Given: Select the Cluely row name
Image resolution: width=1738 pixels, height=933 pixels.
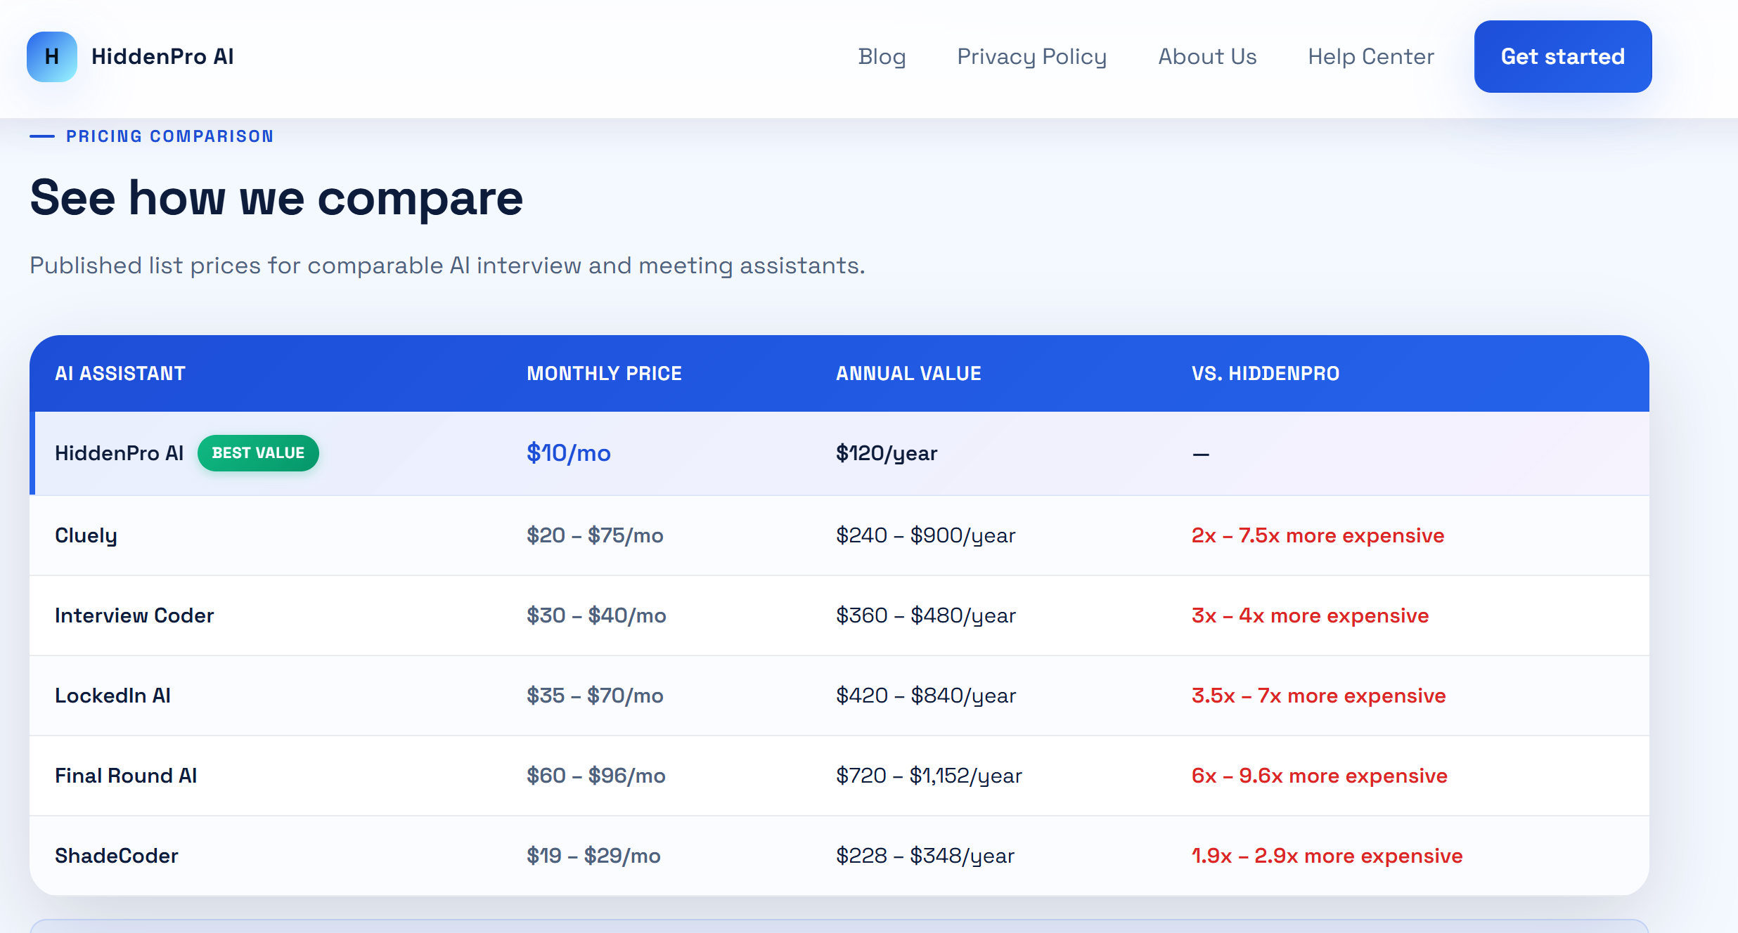Looking at the screenshot, I should tap(86, 535).
